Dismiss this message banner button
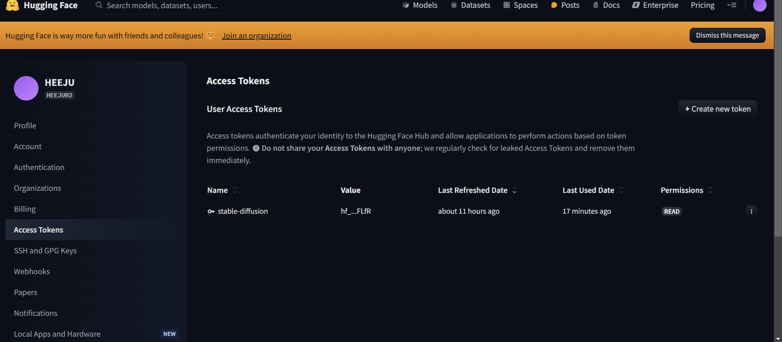 (727, 36)
